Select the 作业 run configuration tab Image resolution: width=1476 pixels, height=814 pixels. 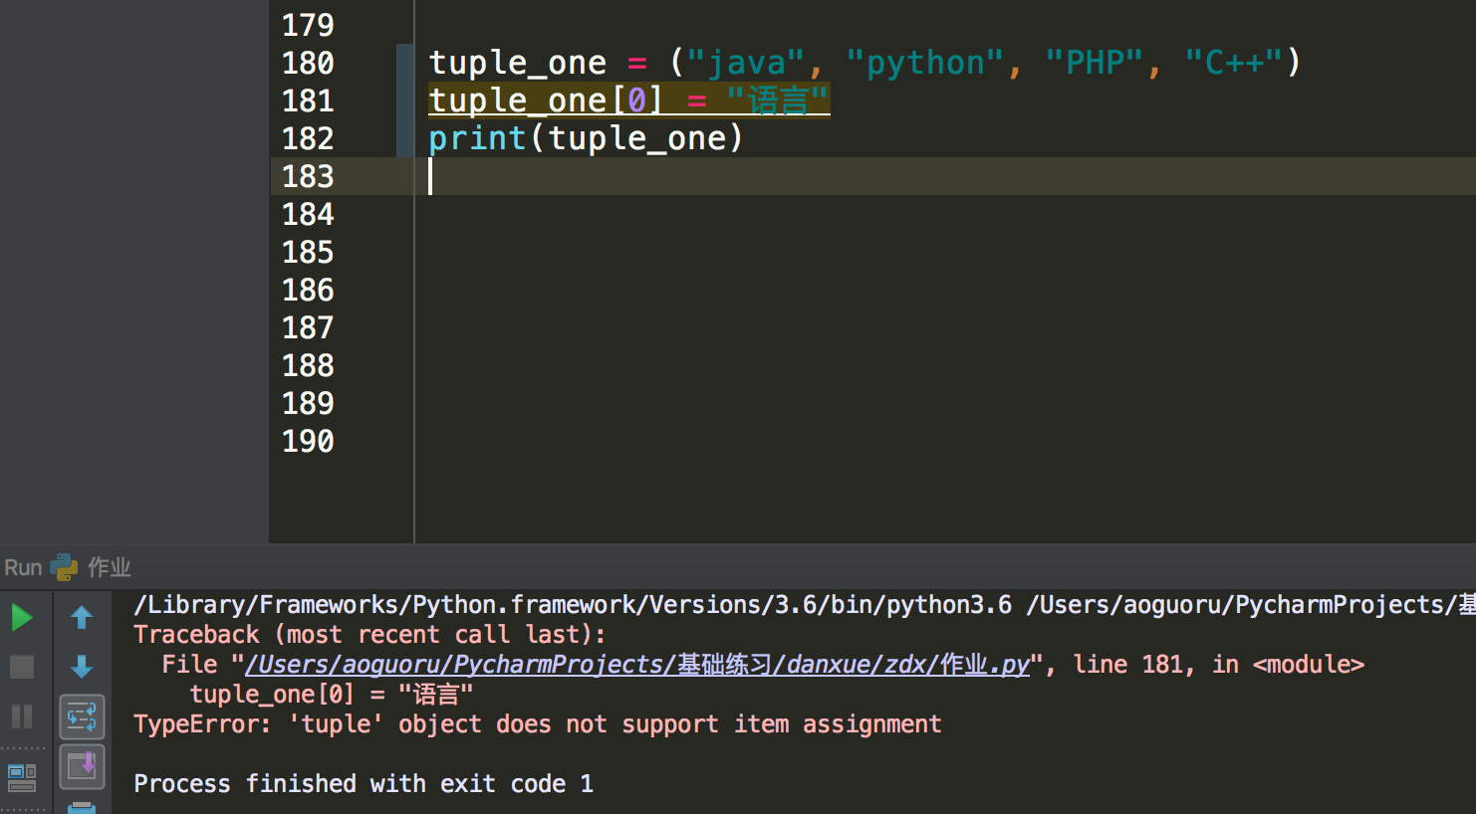[110, 567]
